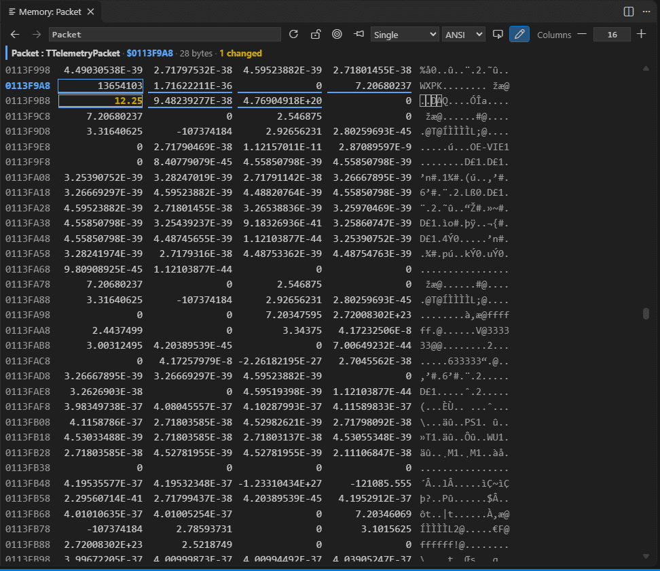Refresh the memory view
660x571 pixels.
pyautogui.click(x=293, y=35)
